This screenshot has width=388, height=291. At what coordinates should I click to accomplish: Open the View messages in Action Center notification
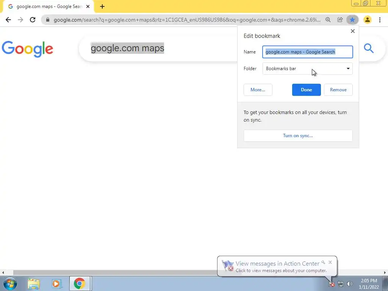[x=277, y=266]
